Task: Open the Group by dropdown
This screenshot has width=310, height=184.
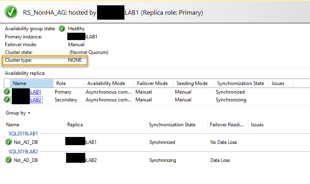Action: 18,113
